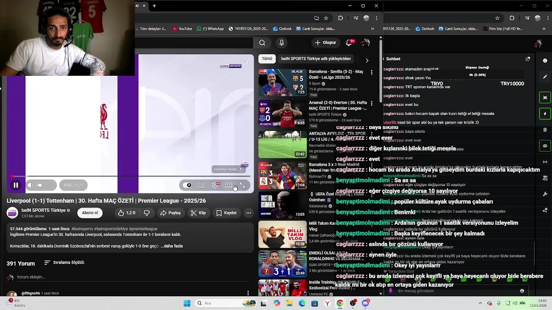Open the YouTube notifications bell
The height and width of the screenshot is (310, 552).
[349, 43]
